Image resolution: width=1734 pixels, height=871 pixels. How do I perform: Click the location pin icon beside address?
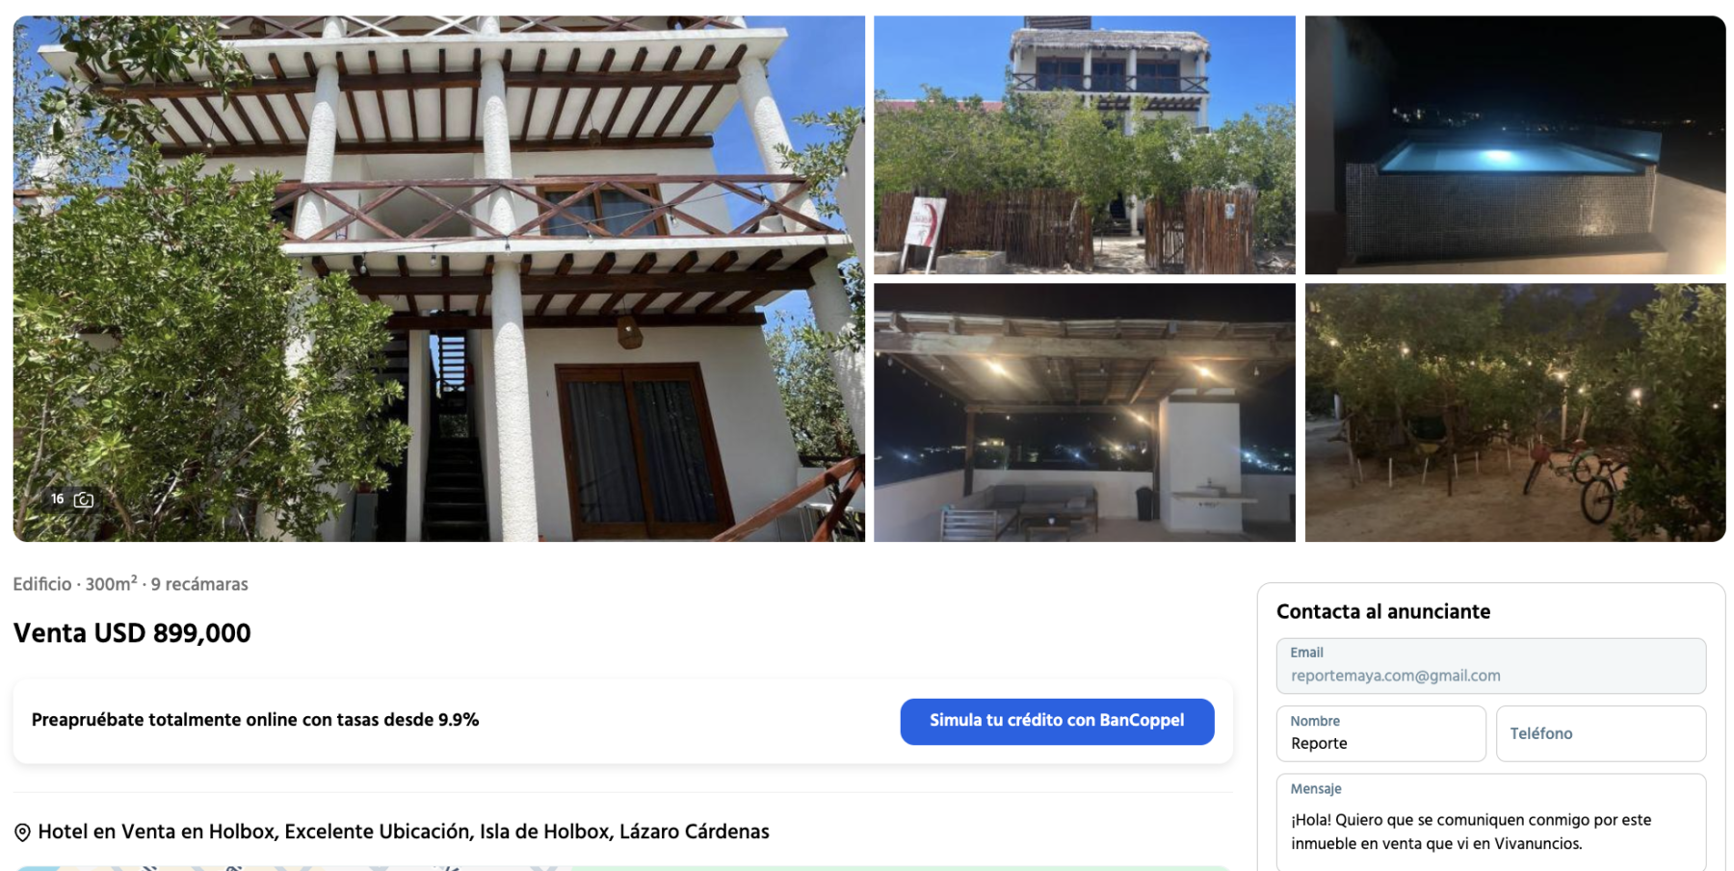22,833
